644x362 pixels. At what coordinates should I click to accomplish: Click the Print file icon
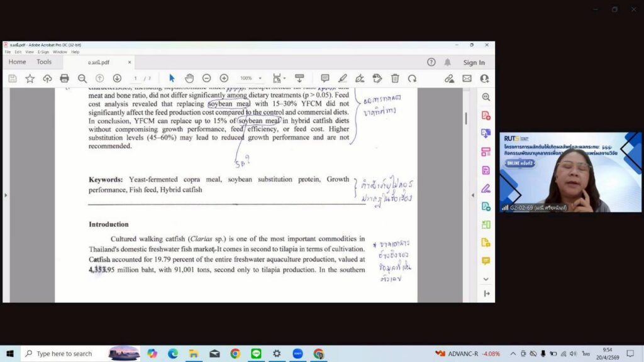pyautogui.click(x=64, y=79)
